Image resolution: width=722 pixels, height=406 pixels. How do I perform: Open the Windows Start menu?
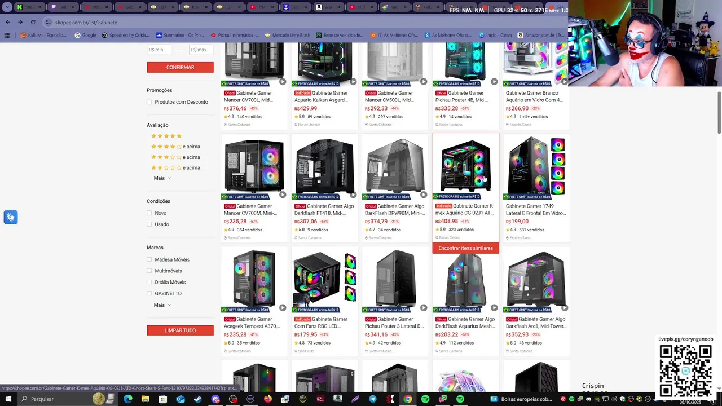tap(8, 399)
